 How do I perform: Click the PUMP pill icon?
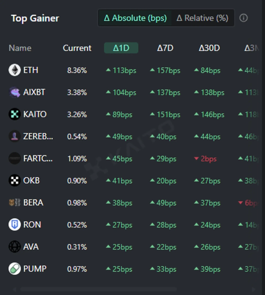point(15,269)
